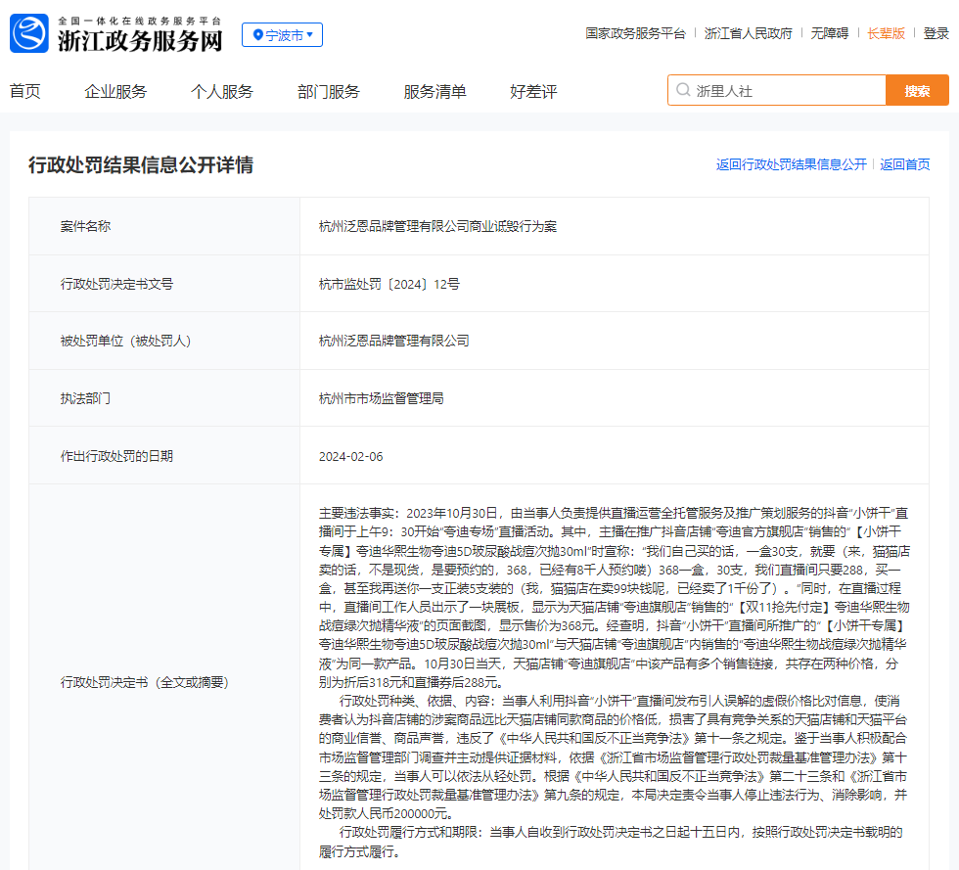Click the paragraph starting 行政处罚种类、依据、内容
The width and height of the screenshot is (959, 870).
pos(615,756)
